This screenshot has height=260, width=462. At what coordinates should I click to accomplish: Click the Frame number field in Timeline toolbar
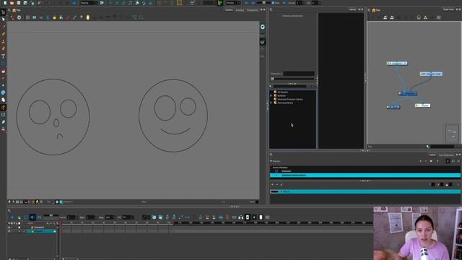tap(71, 217)
